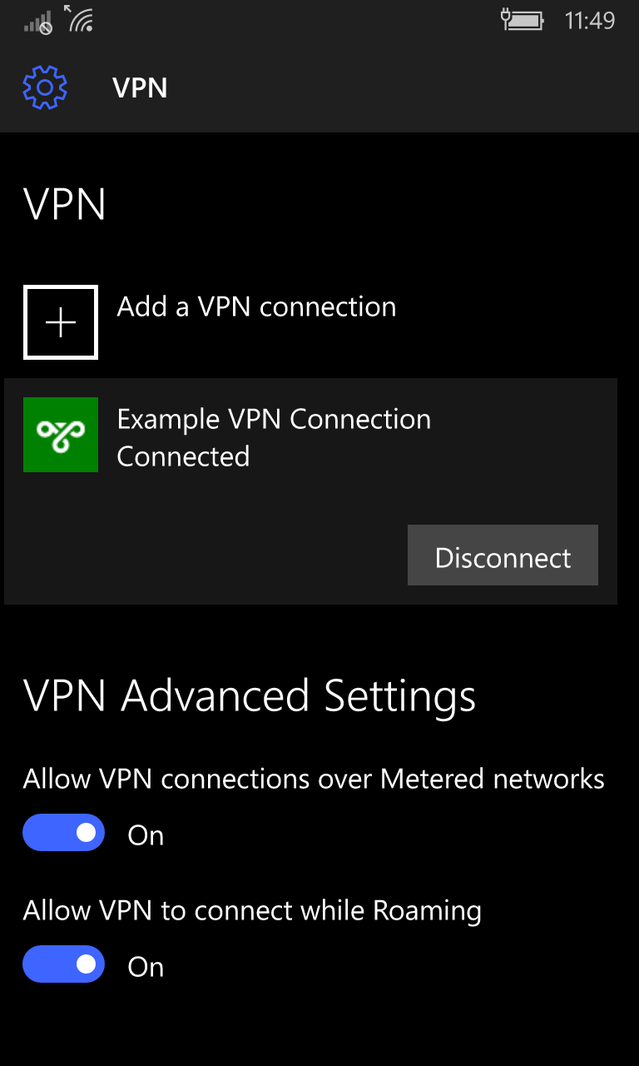Turn off VPN while Roaming toggle
Screen dimensions: 639x1066
coord(64,964)
